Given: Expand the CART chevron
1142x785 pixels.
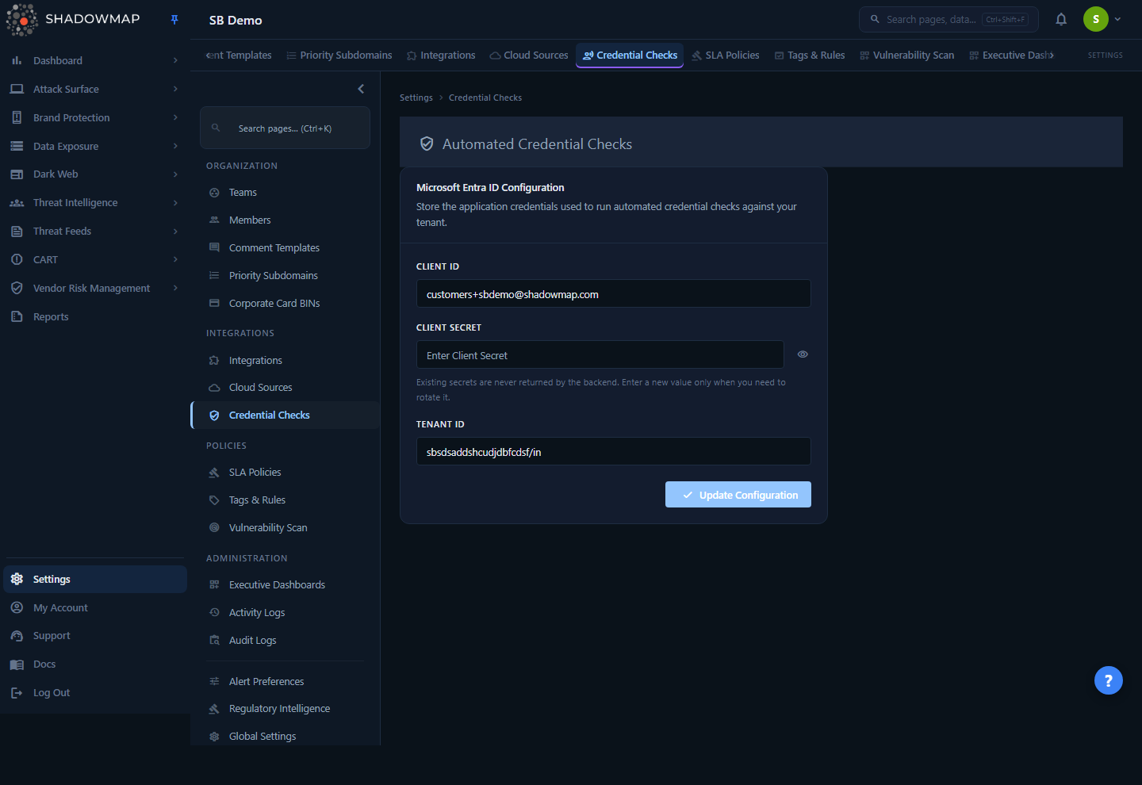Looking at the screenshot, I should tap(175, 259).
